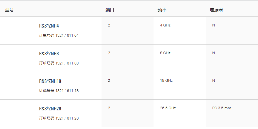Click the 端口 column header
This screenshot has height=129, width=258.
[110, 10]
